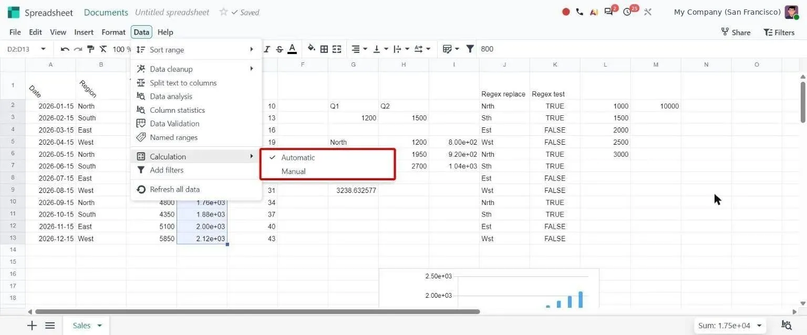Click the table format icon
Image resolution: width=807 pixels, height=335 pixels.
447,49
